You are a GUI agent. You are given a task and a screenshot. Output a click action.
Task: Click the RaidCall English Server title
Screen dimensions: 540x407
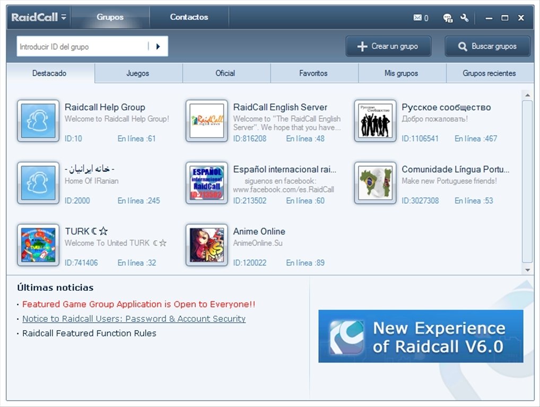pos(280,107)
